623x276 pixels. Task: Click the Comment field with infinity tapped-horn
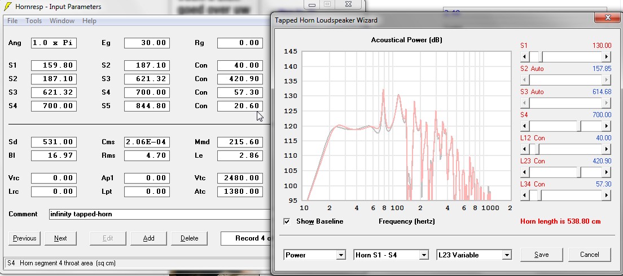(x=160, y=214)
